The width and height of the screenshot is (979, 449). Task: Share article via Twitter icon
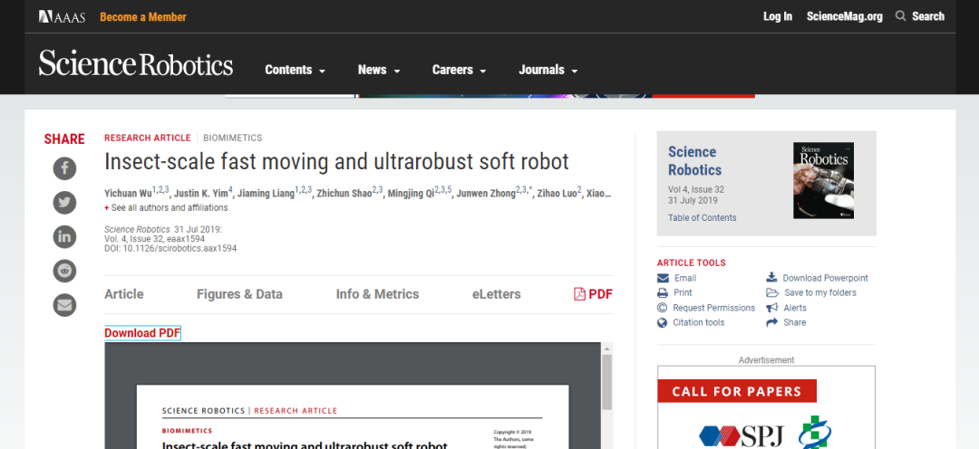click(64, 203)
